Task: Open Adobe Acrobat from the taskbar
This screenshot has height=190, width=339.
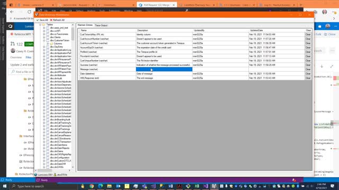Action: point(180,186)
